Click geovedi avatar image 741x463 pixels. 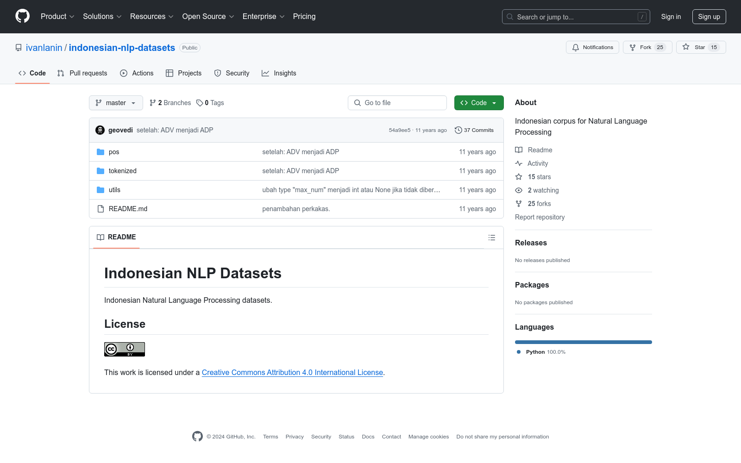click(100, 130)
